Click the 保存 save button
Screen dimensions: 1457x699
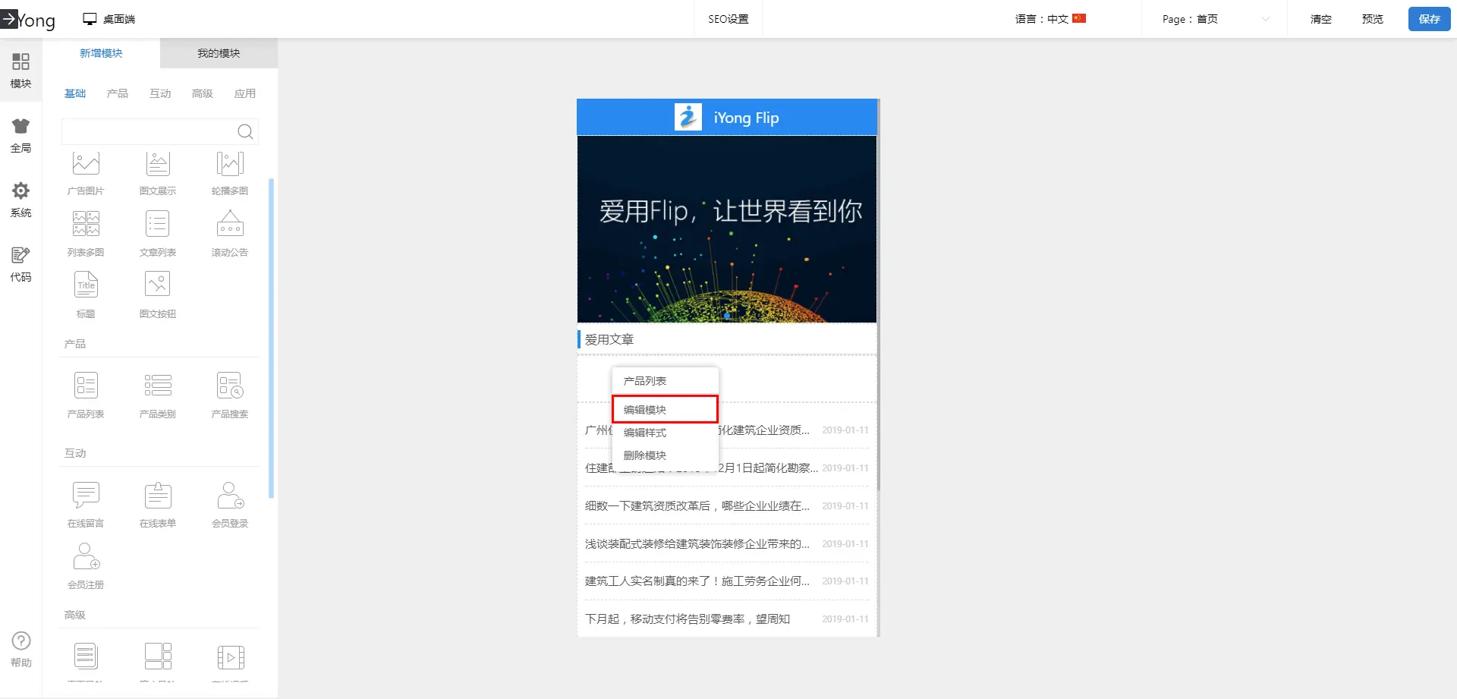(x=1429, y=19)
